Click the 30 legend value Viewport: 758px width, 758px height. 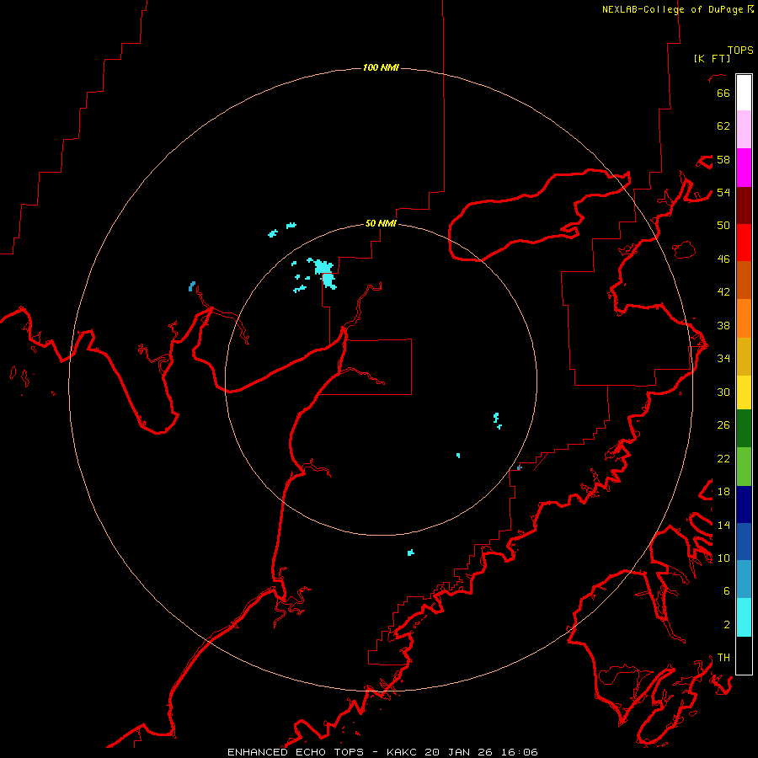click(723, 392)
